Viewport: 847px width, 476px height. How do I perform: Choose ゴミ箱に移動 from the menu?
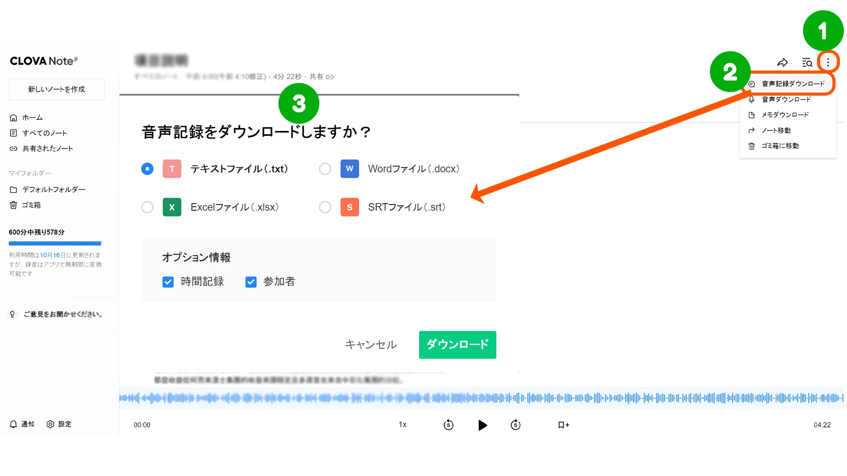(x=788, y=146)
